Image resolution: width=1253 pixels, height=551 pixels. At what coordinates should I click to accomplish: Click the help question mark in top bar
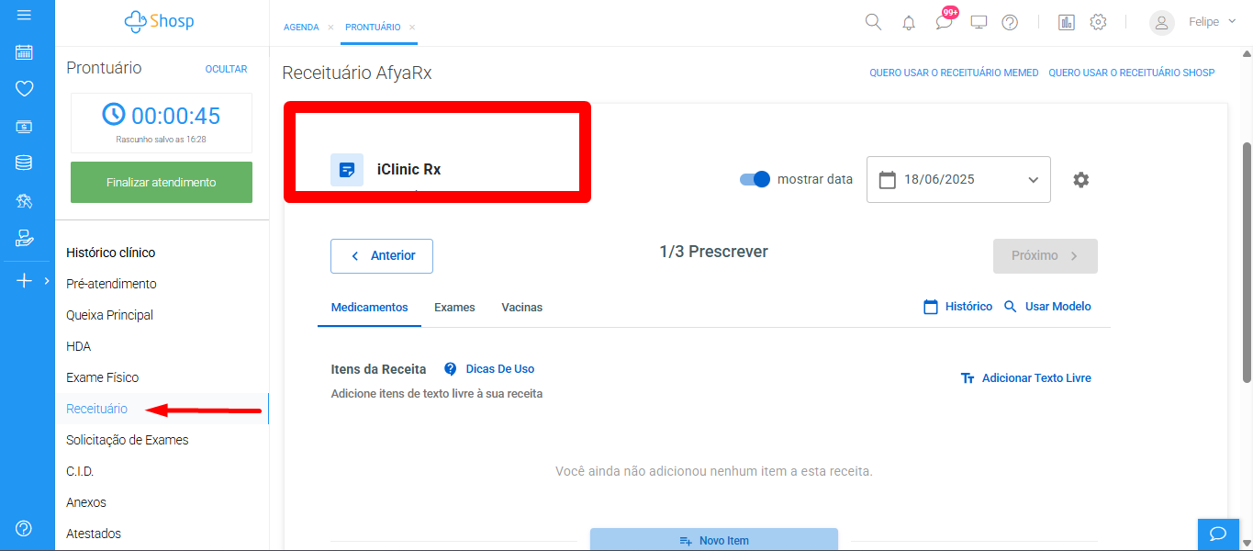coord(1010,23)
